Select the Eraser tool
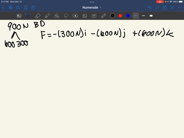Viewport: 184px width, 138px height. [x=38, y=16]
